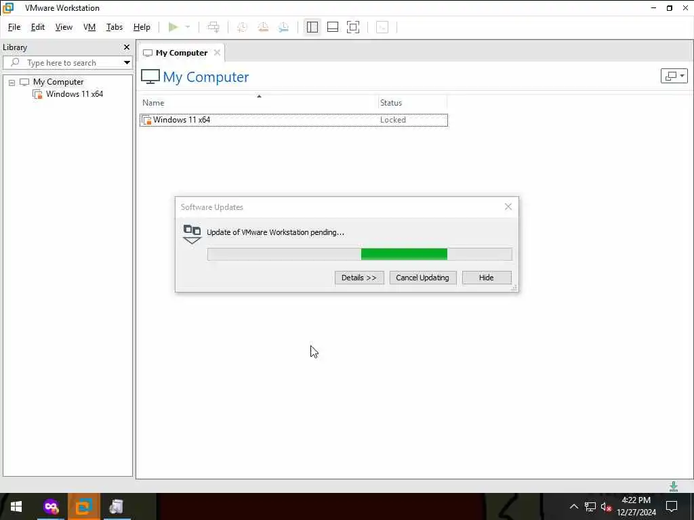The width and height of the screenshot is (694, 520).
Task: Click the update progress bar
Action: click(359, 255)
